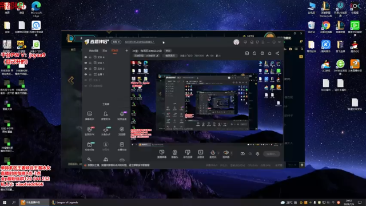Click the share icon above preview
The width and height of the screenshot is (366, 206).
tap(277, 53)
